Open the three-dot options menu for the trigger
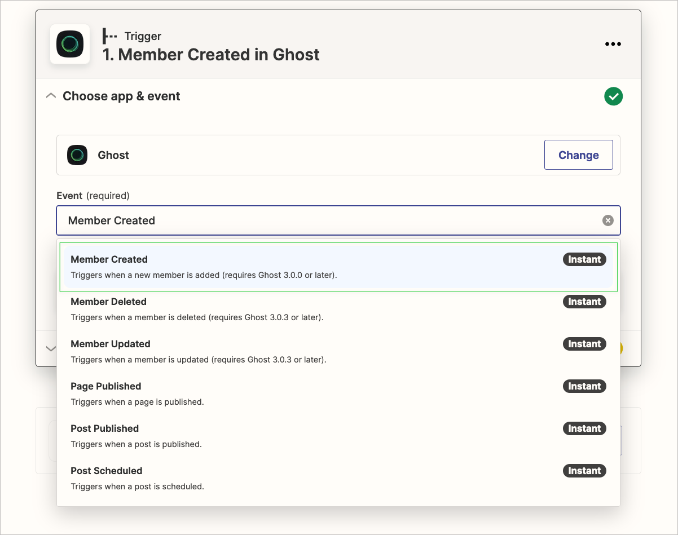The width and height of the screenshot is (678, 535). click(613, 43)
